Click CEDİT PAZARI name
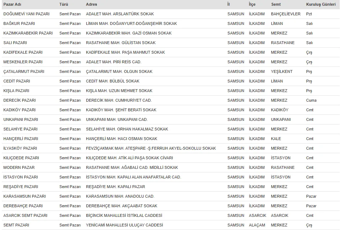 (x=17, y=81)
